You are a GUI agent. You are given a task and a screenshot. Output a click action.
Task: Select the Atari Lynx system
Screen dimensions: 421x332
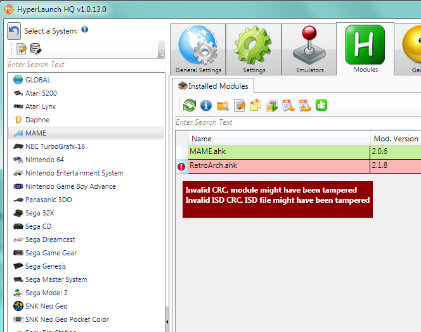tap(86, 106)
